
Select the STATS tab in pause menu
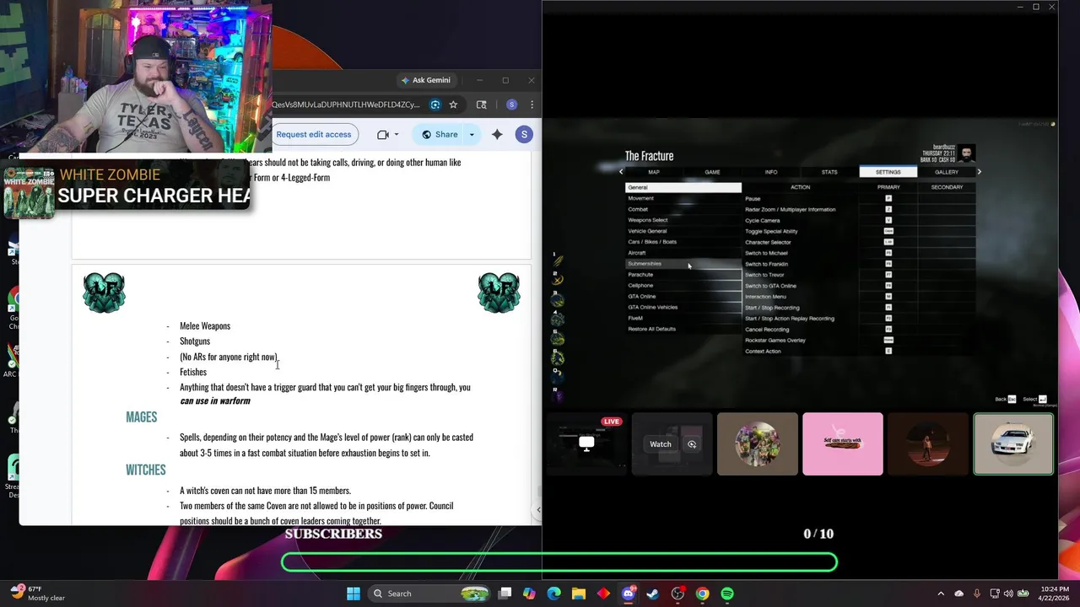tap(829, 172)
